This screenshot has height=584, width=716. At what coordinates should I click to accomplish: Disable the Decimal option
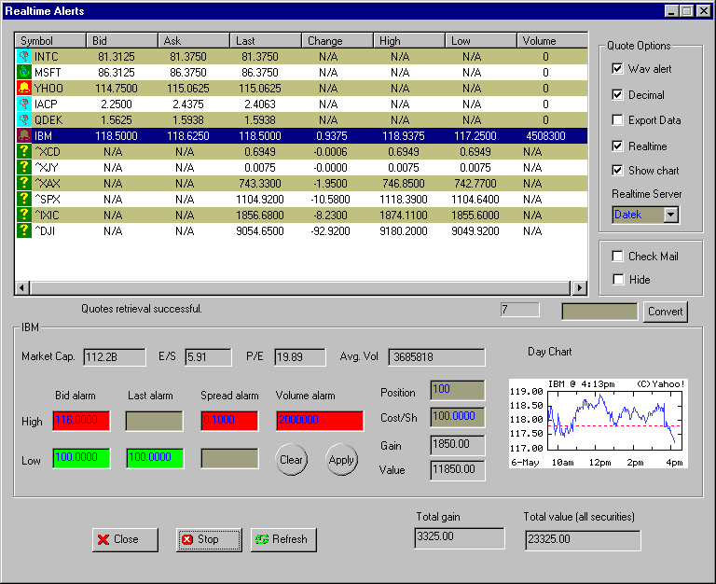click(x=617, y=94)
